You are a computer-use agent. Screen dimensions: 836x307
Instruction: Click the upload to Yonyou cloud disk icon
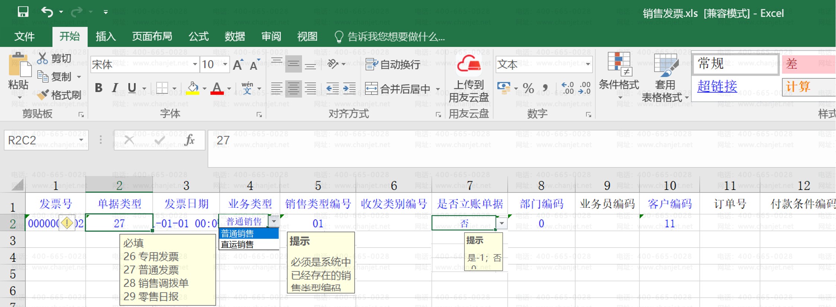469,65
